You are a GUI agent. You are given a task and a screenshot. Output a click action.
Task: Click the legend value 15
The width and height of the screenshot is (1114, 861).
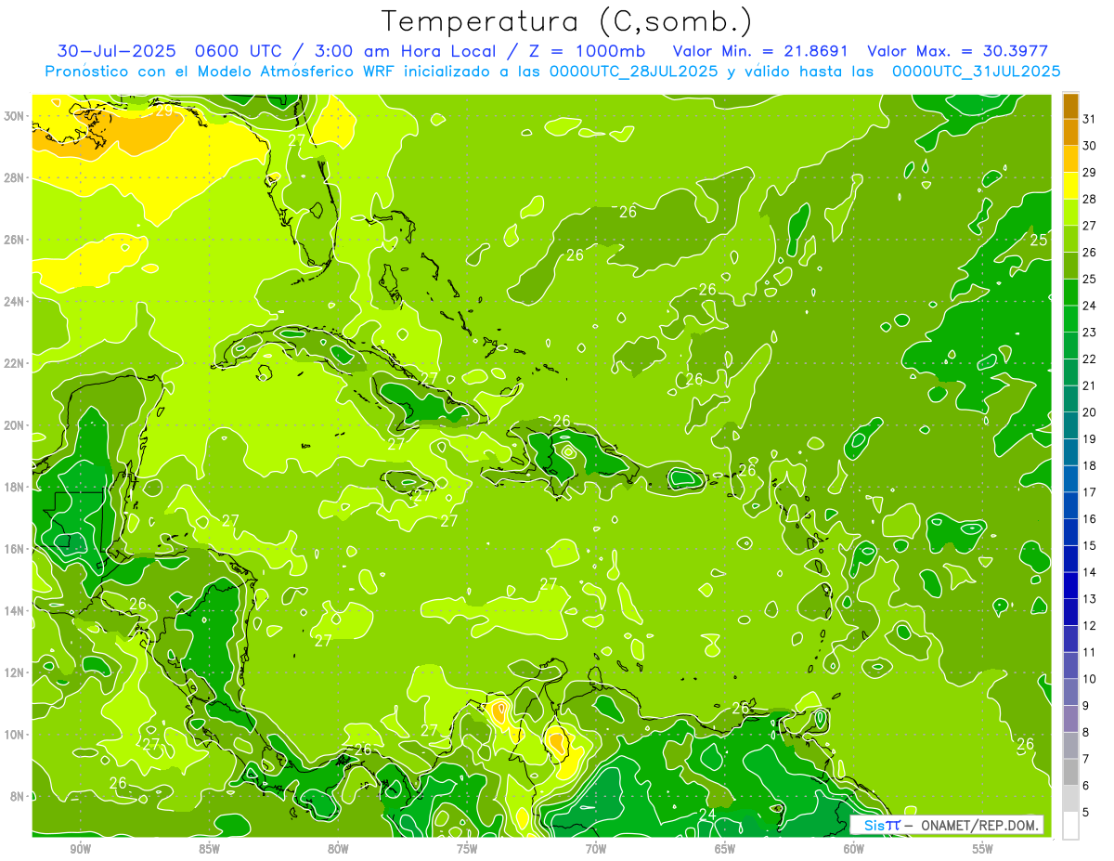tap(1090, 546)
